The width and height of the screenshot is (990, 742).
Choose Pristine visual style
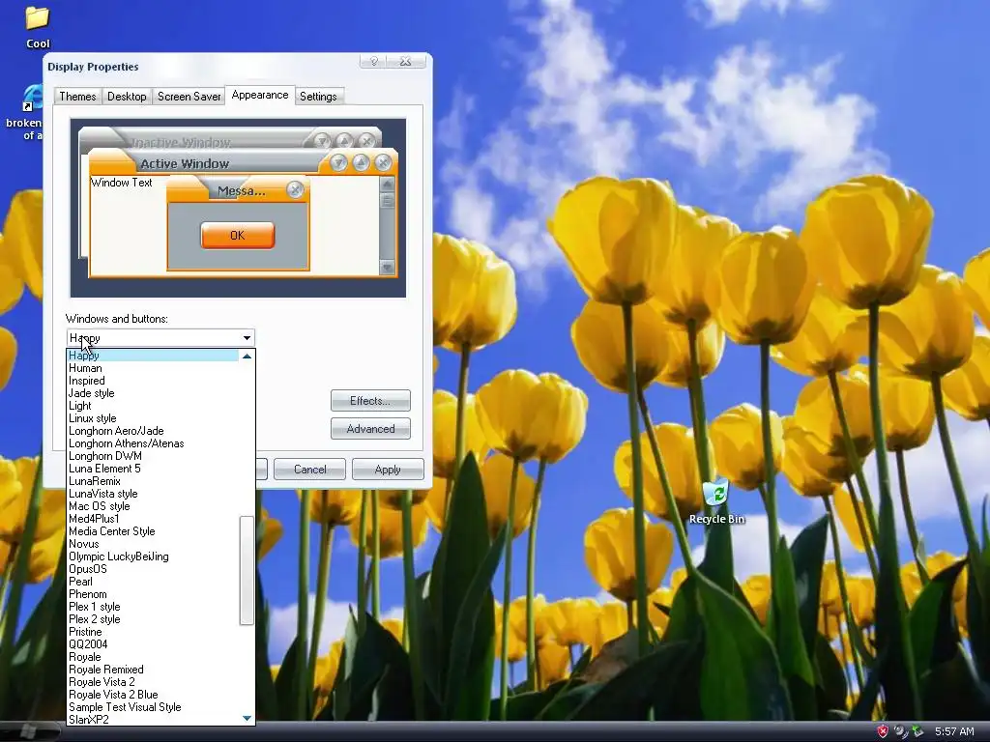click(x=153, y=632)
